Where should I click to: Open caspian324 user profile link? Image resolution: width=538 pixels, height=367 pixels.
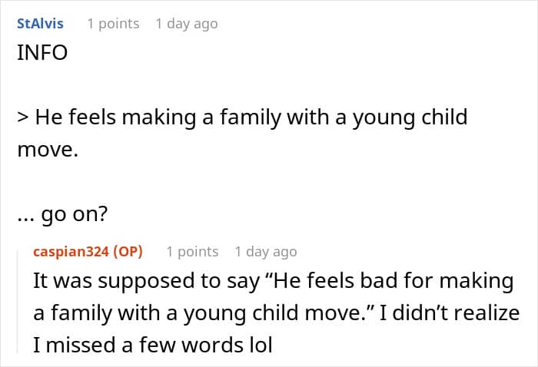coord(71,252)
